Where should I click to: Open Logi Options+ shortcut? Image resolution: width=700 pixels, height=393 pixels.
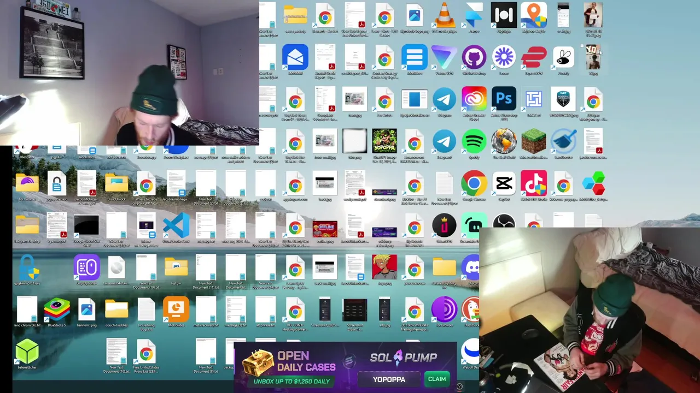pyautogui.click(x=86, y=268)
